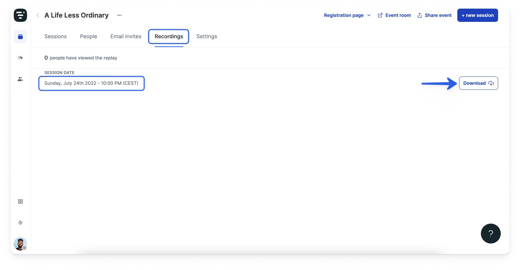Open the calendar events icon in sidebar
520x270 pixels.
coord(20,36)
